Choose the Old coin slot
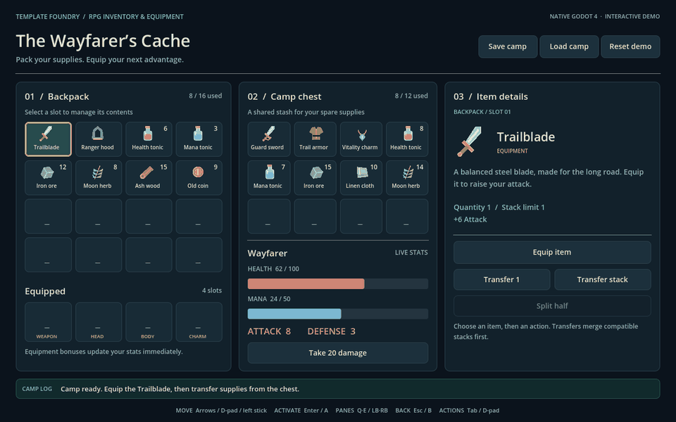The image size is (676, 422). pyautogui.click(x=199, y=178)
